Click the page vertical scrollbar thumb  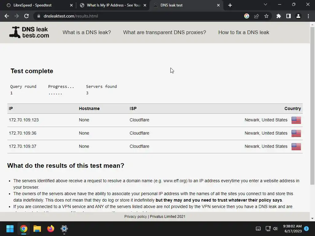pos(312,106)
